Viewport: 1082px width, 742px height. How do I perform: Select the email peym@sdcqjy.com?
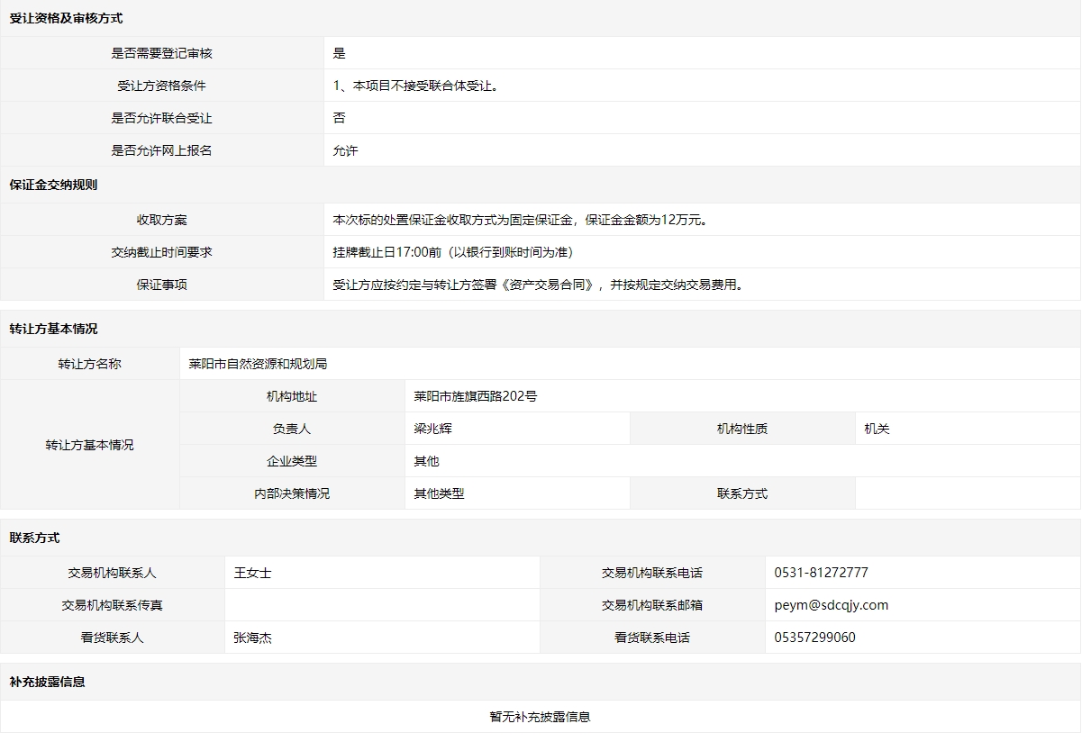pyautogui.click(x=831, y=605)
